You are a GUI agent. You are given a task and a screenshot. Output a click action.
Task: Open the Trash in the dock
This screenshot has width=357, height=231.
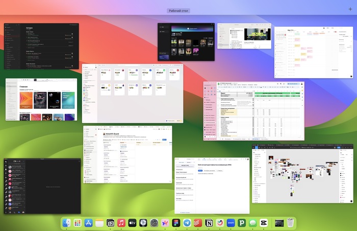tap(290, 223)
